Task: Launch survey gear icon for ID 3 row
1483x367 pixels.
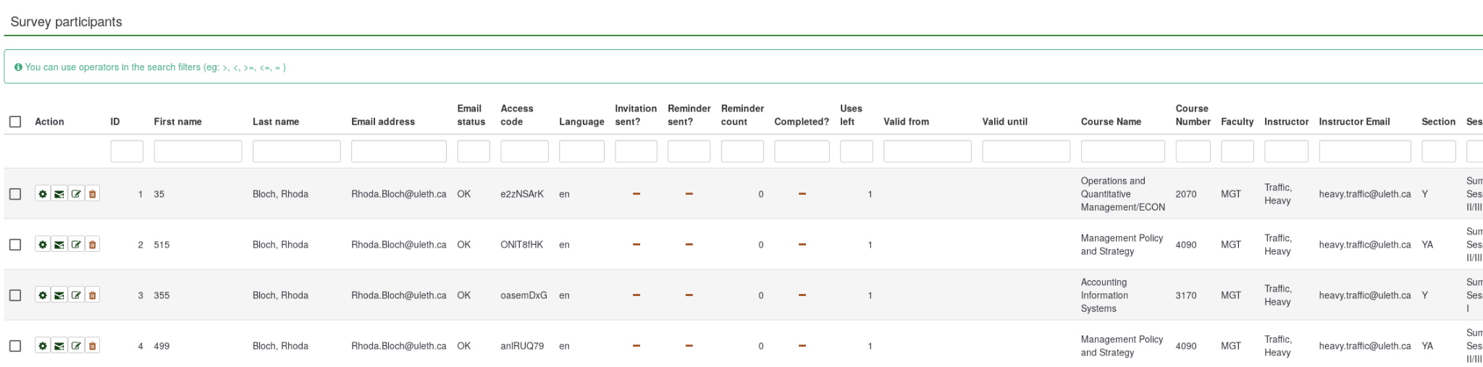Action: 43,295
